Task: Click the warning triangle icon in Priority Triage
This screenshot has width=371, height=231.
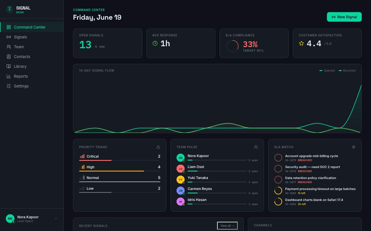Action: point(158,147)
